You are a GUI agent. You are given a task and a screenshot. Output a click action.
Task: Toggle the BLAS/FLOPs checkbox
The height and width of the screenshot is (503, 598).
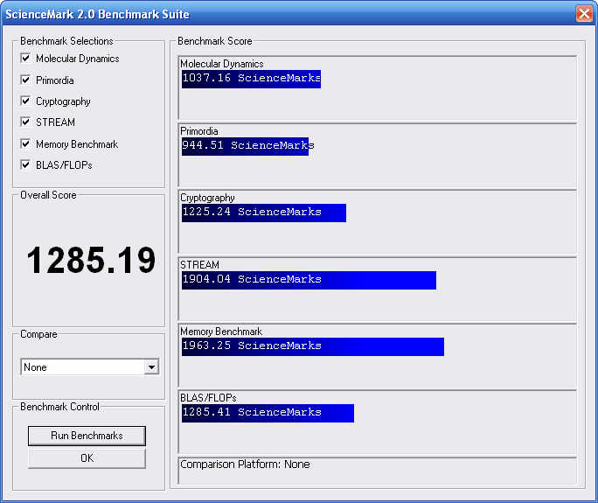(25, 164)
